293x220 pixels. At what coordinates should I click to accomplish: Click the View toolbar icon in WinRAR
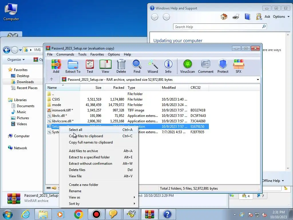pyautogui.click(x=105, y=66)
